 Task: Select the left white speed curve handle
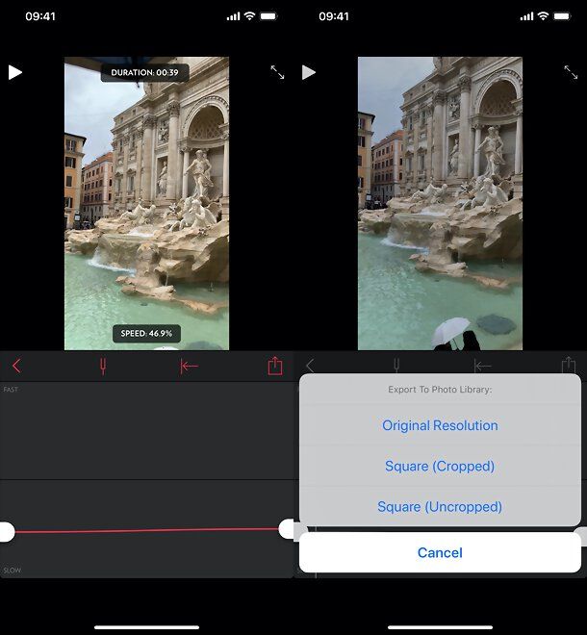(x=6, y=532)
